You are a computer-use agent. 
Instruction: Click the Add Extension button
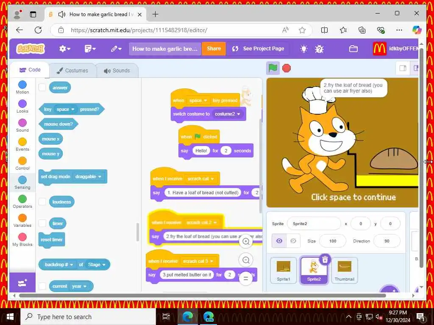[x=22, y=283]
